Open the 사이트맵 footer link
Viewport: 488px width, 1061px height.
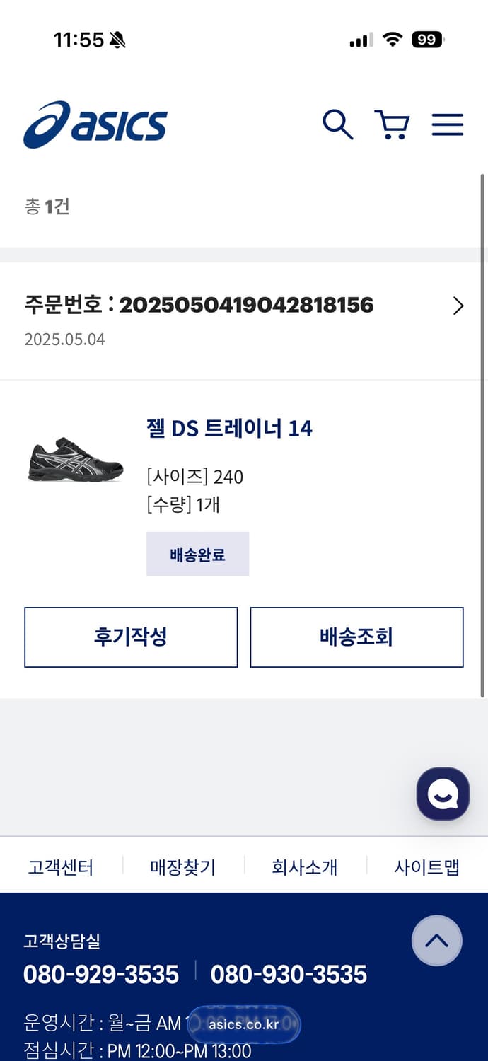[x=425, y=866]
